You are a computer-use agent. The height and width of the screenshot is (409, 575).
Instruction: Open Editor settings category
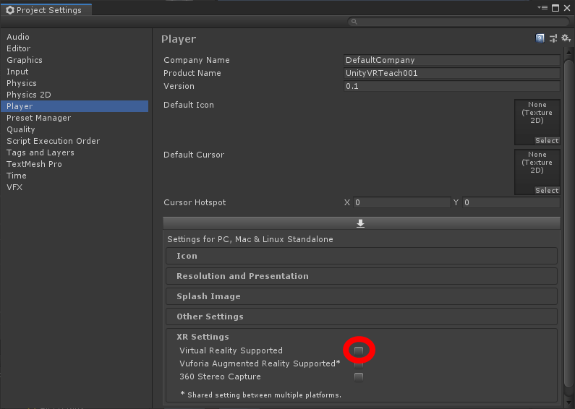pos(74,48)
